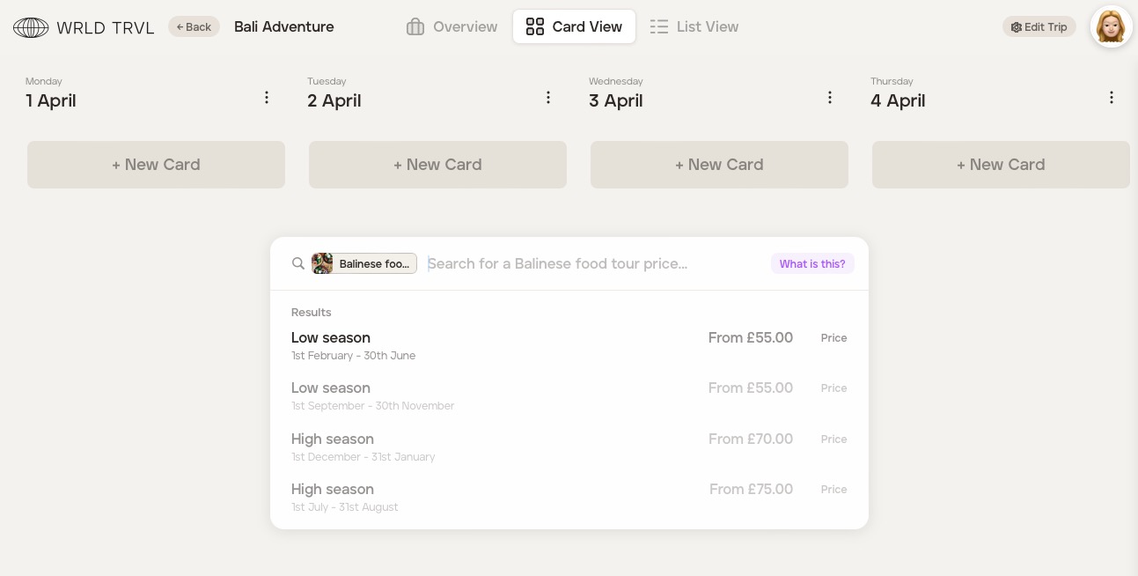The height and width of the screenshot is (576, 1138).
Task: Switch to the Overview tab
Action: point(452,27)
